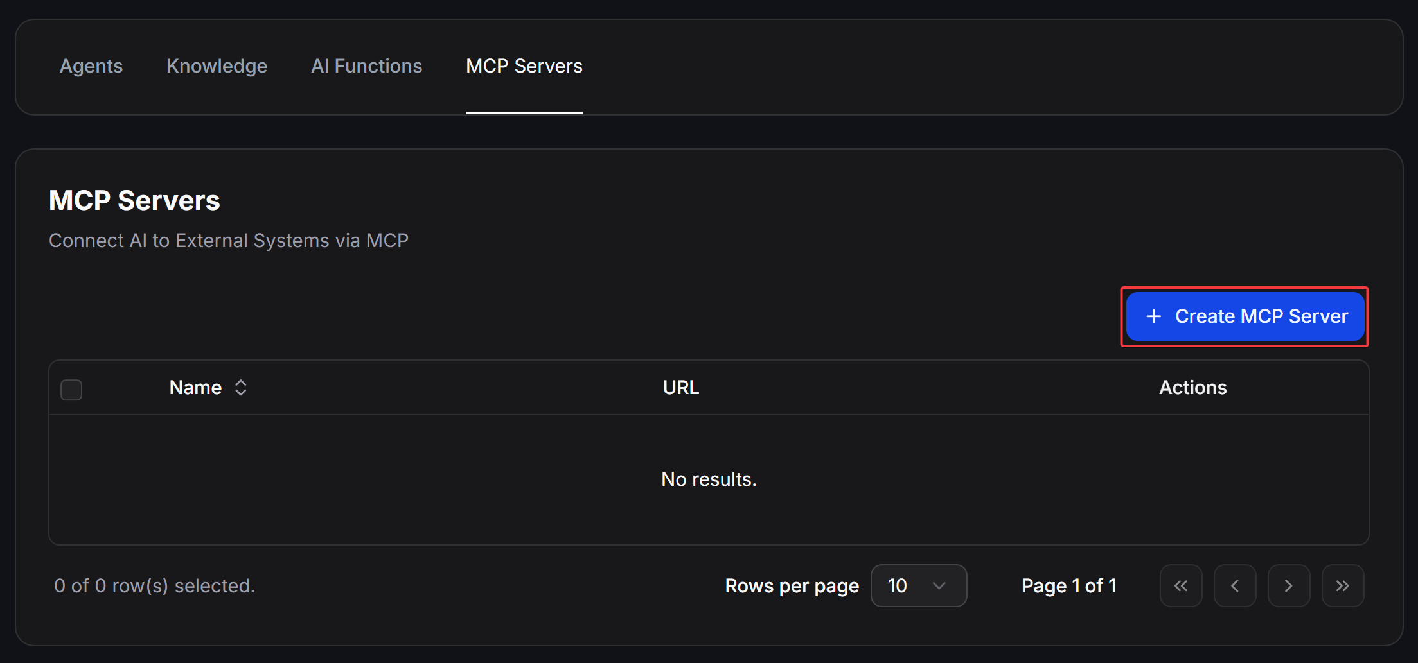Go to the first page
The height and width of the screenshot is (663, 1418).
coord(1181,585)
